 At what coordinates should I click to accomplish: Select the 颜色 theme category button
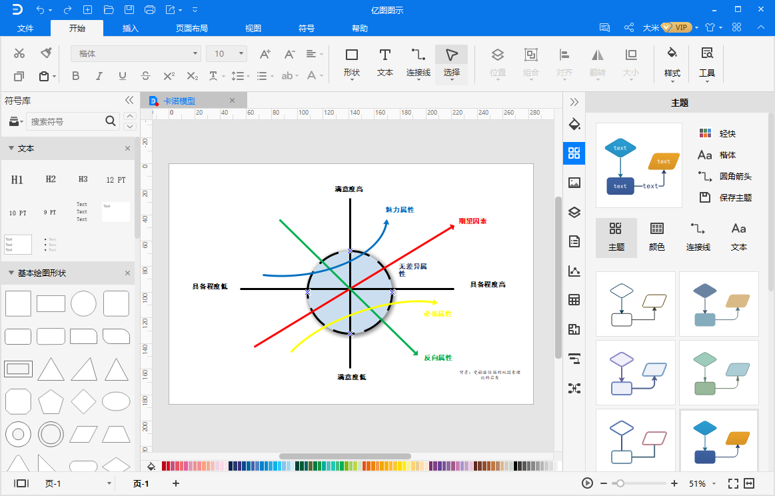[656, 237]
